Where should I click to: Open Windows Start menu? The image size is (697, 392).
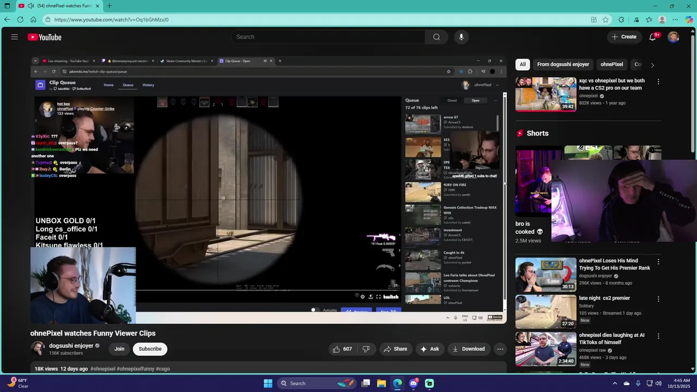pyautogui.click(x=268, y=383)
